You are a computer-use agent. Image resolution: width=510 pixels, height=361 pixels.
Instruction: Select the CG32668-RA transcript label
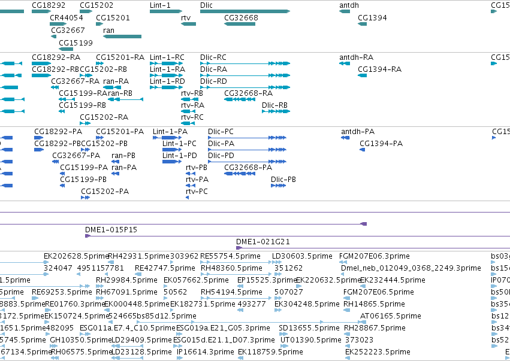click(x=249, y=93)
